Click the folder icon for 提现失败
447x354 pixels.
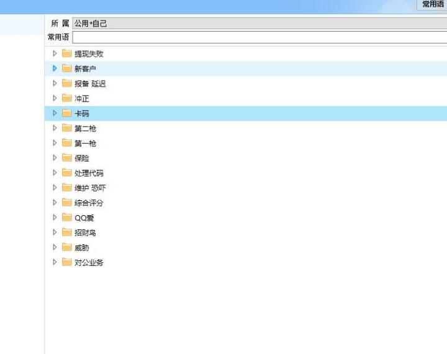pos(67,54)
